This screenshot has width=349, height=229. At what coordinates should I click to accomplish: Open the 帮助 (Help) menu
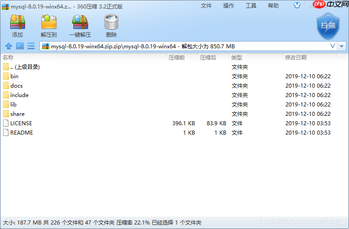tap(273, 6)
